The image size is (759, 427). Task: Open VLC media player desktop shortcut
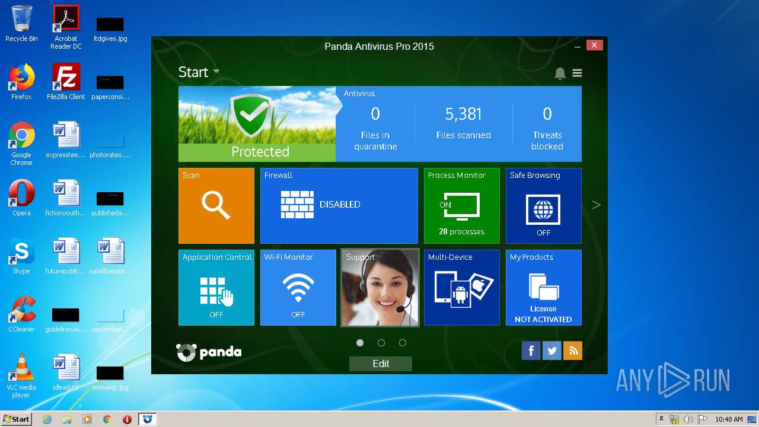tap(21, 376)
